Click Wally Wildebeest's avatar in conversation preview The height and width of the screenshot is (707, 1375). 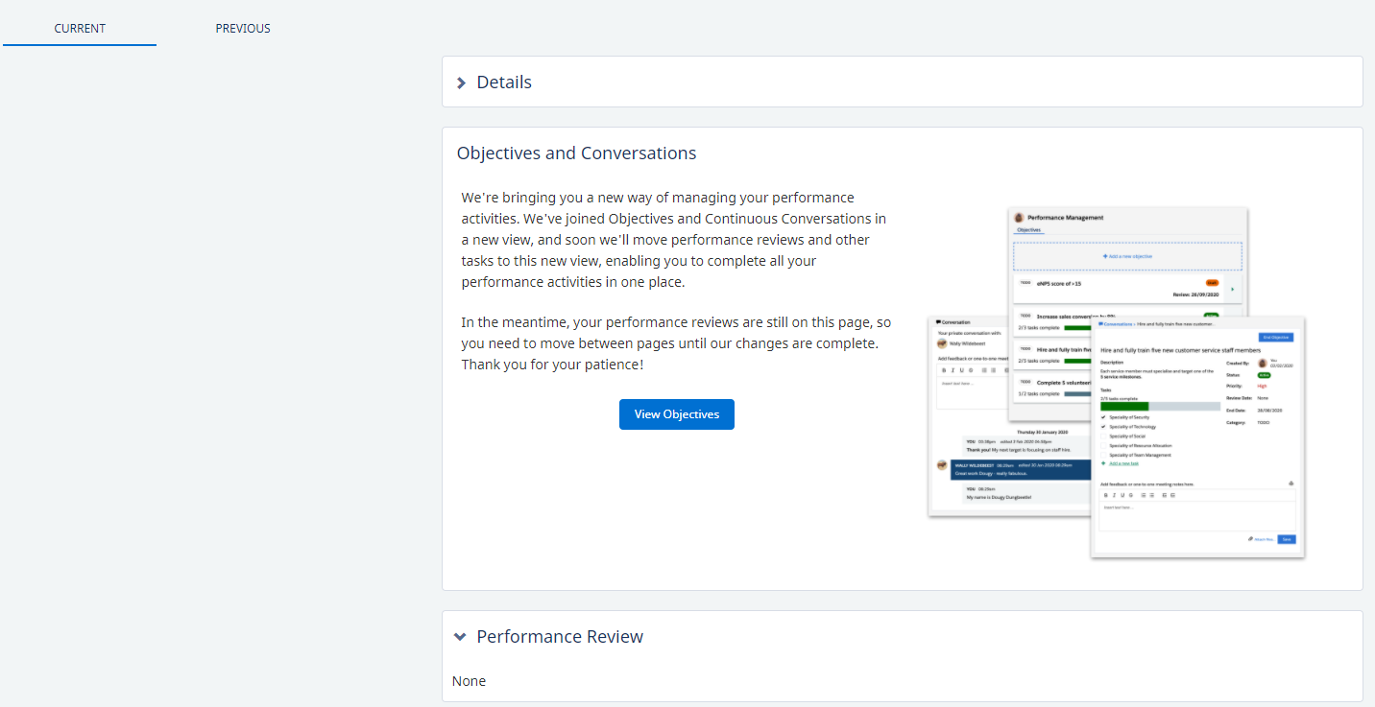click(x=942, y=343)
